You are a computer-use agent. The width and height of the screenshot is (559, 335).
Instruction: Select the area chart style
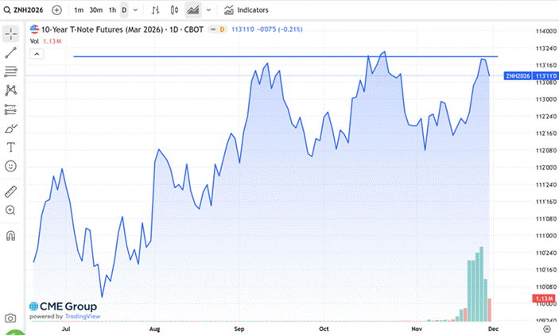point(193,10)
